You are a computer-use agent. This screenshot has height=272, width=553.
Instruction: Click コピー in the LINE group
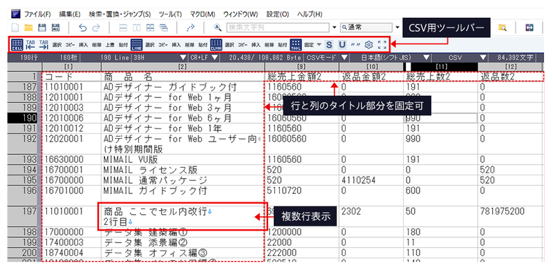tap(163, 45)
